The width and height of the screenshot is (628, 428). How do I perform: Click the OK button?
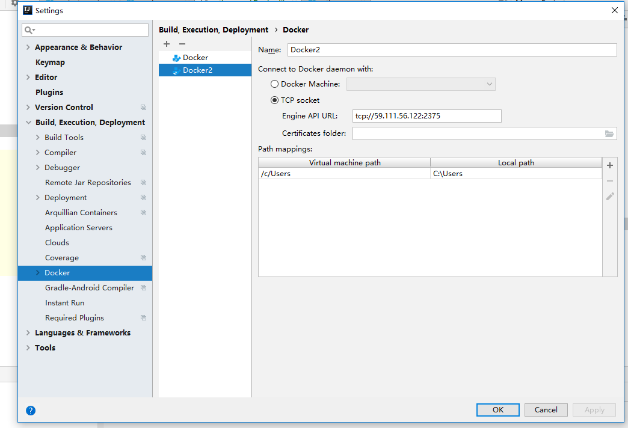[498, 409]
